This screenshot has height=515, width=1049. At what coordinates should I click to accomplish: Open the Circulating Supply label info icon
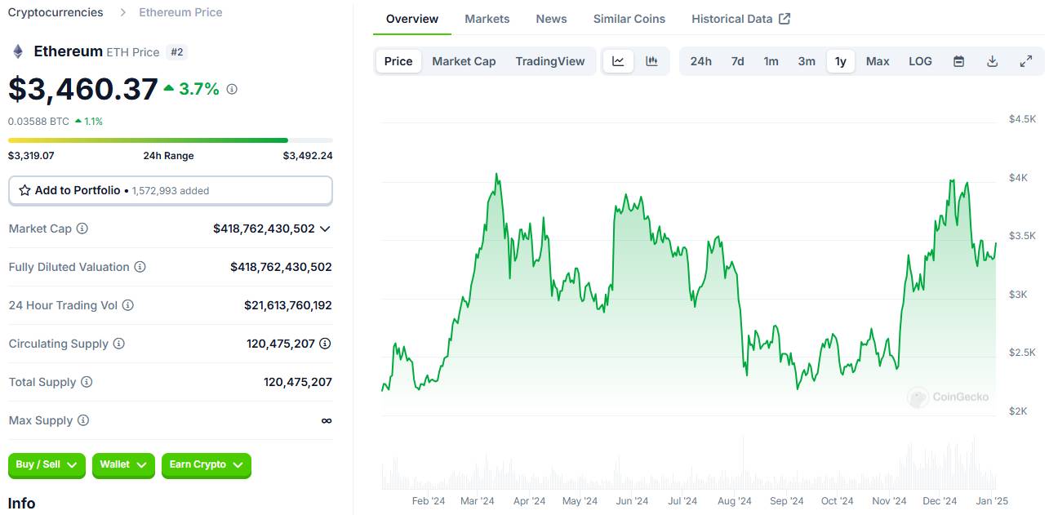click(x=118, y=344)
